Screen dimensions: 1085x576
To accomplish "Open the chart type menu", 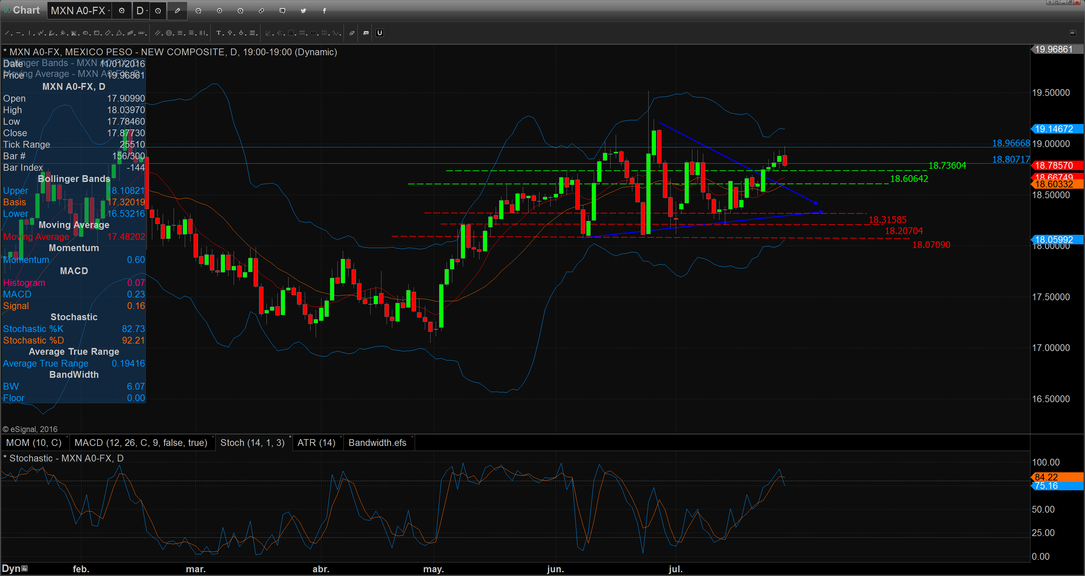I will pos(198,11).
